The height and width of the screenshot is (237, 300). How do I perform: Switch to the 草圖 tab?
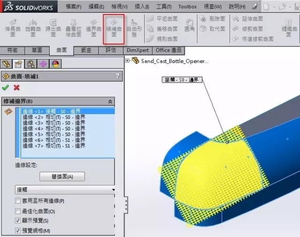(x=37, y=50)
